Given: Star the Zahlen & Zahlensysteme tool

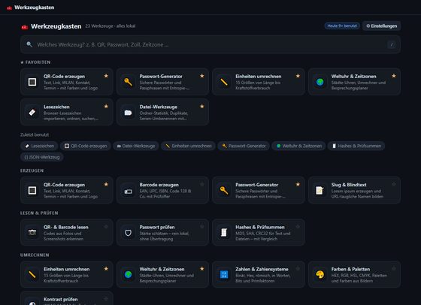Looking at the screenshot, I should click(x=298, y=268).
